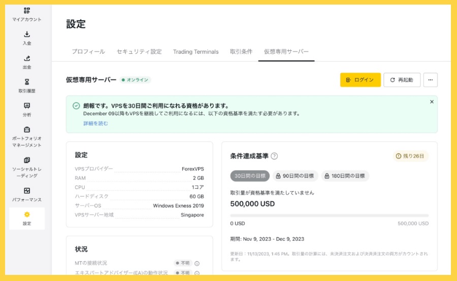Open the 分析 analysis icon in sidebar

pos(27,106)
